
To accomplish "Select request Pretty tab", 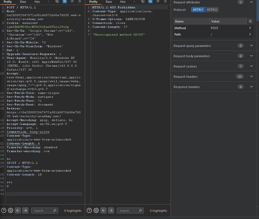I will tap(8, 2).
